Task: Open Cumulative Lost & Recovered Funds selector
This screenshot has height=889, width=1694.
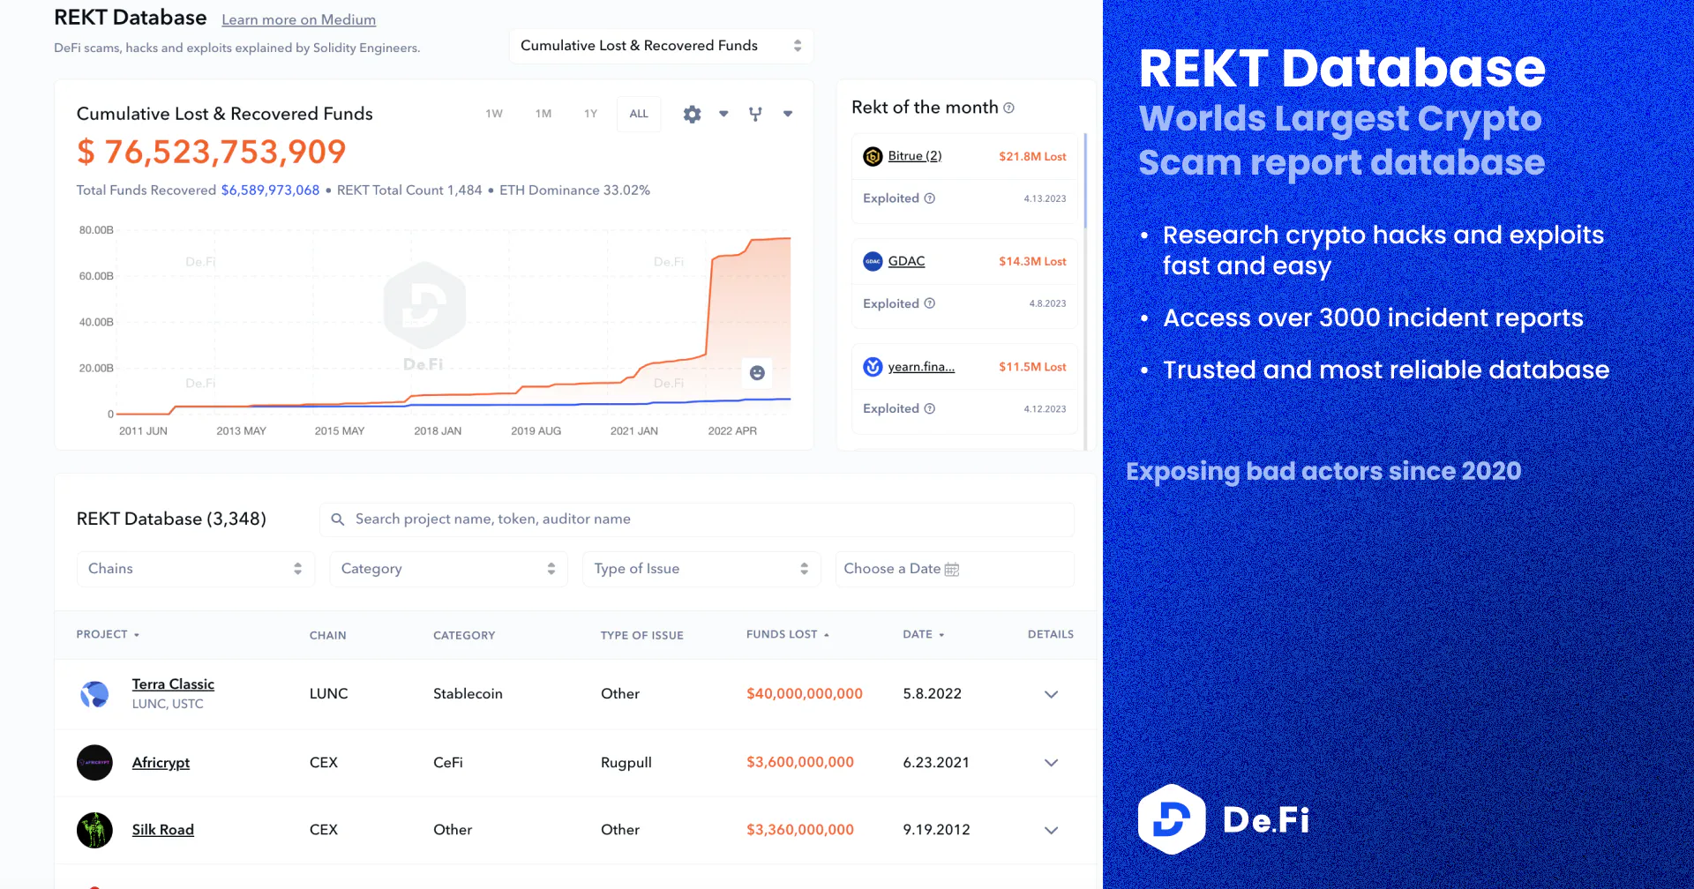Action: click(661, 46)
